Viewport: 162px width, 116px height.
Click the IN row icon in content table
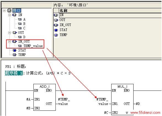pyautogui.click(x=56, y=15)
